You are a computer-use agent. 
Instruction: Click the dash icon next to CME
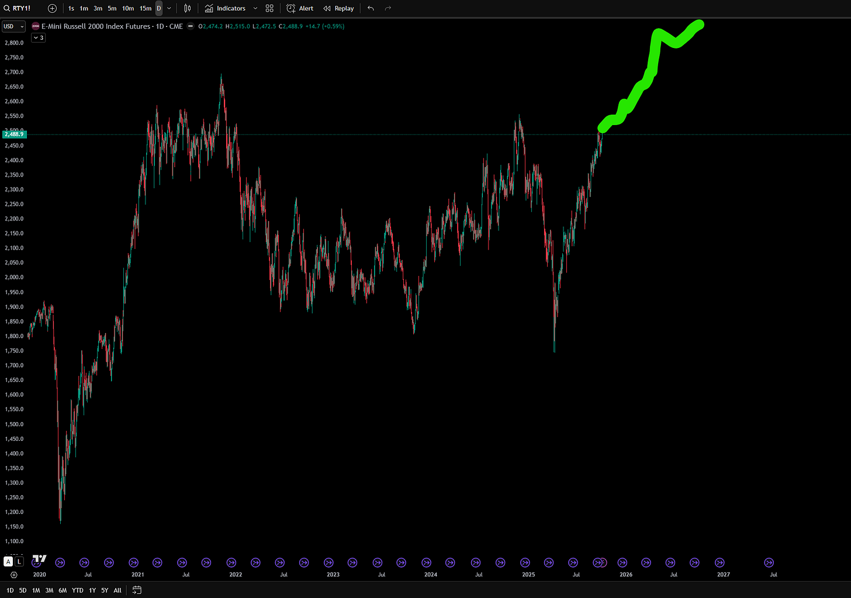pyautogui.click(x=191, y=26)
